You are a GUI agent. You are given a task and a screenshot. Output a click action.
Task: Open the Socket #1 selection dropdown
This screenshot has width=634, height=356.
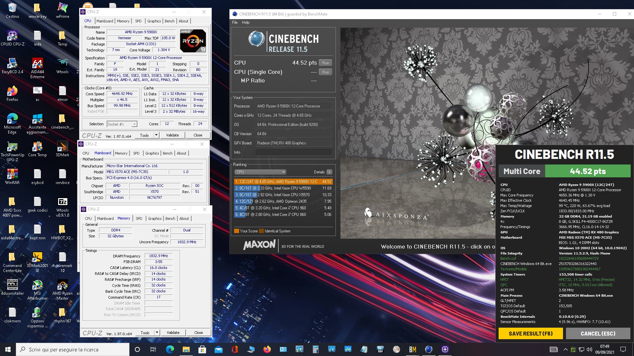(122, 124)
